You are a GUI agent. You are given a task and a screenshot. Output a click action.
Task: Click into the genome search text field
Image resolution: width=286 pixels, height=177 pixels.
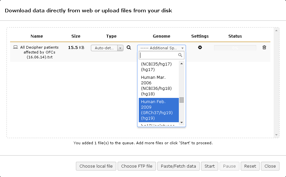pos(158,55)
